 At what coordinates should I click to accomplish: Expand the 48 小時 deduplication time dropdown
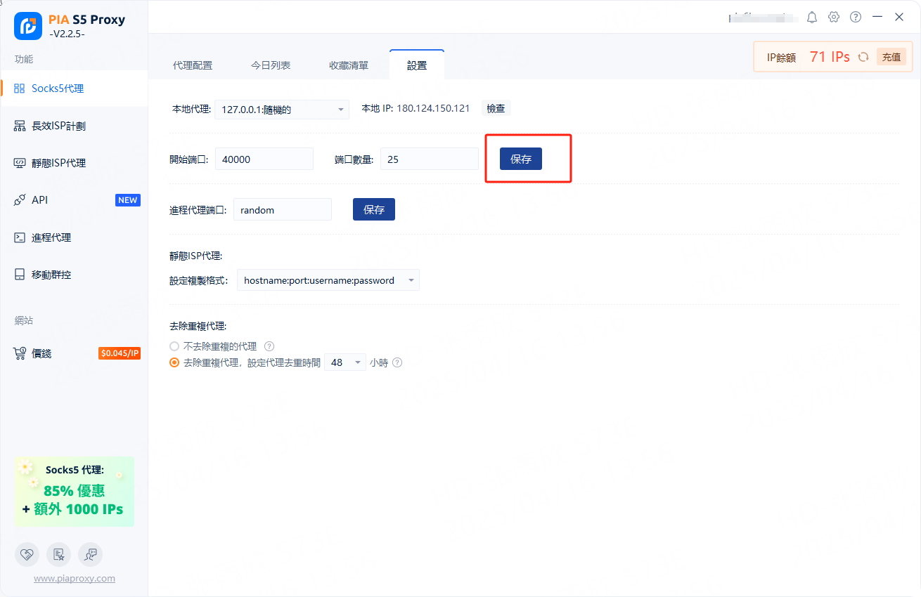[344, 363]
